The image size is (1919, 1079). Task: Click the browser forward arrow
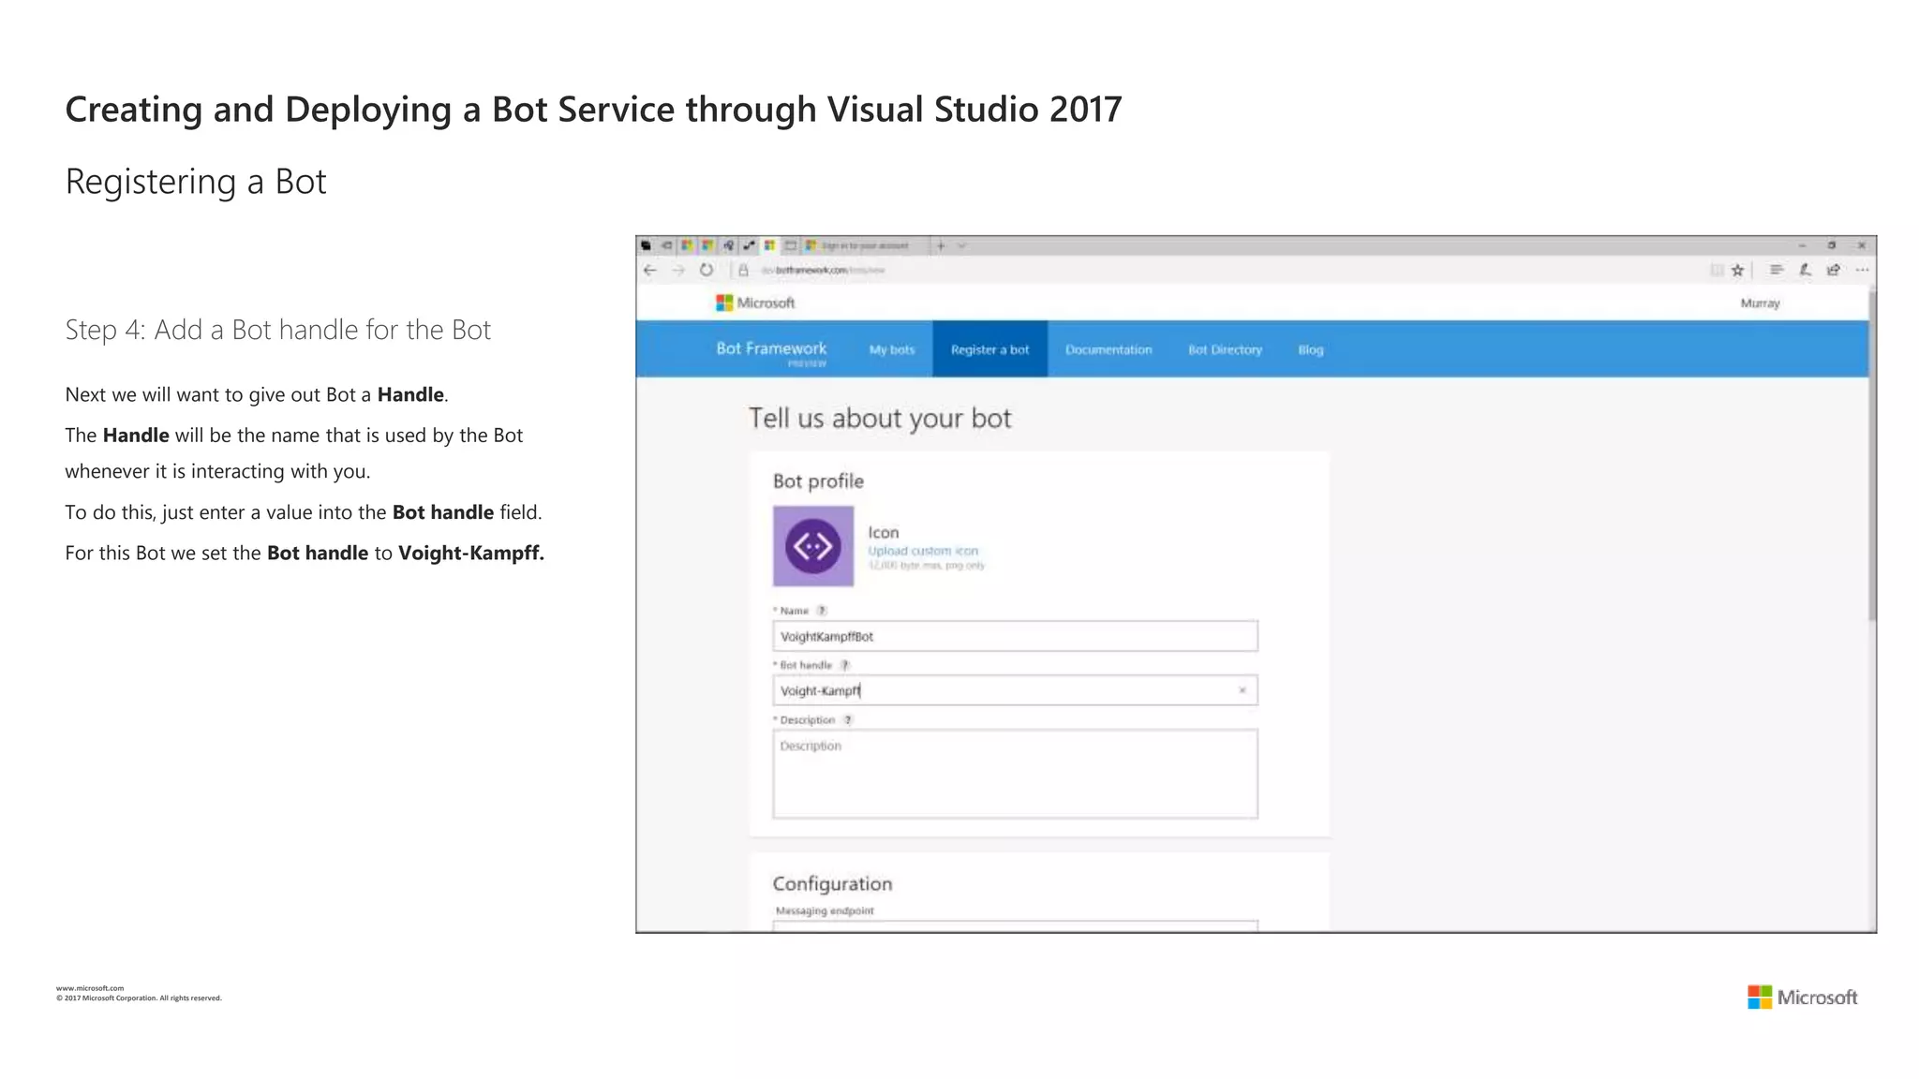678,270
